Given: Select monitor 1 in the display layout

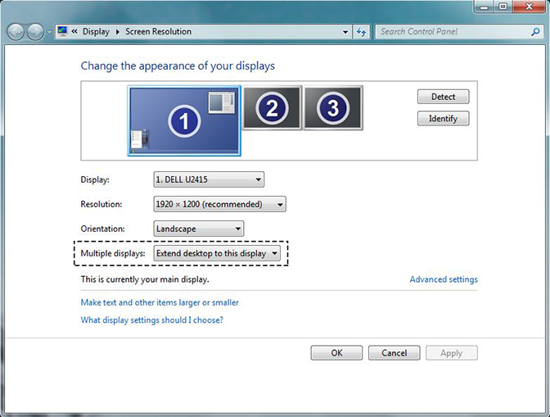Looking at the screenshot, I should coord(184,121).
